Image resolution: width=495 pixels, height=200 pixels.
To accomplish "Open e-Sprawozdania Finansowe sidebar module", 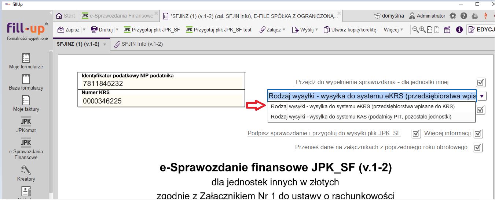I will [x=26, y=148].
